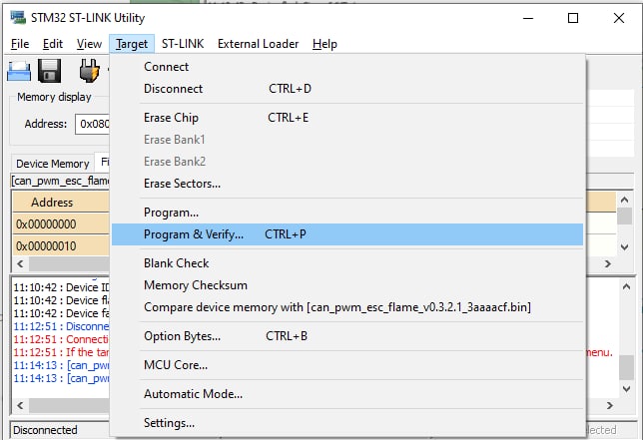This screenshot has width=643, height=440.
Task: Select the 0x00000000 address row
Action: 61,224
